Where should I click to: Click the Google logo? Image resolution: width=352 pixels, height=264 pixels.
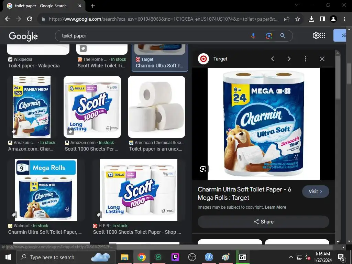click(x=23, y=36)
